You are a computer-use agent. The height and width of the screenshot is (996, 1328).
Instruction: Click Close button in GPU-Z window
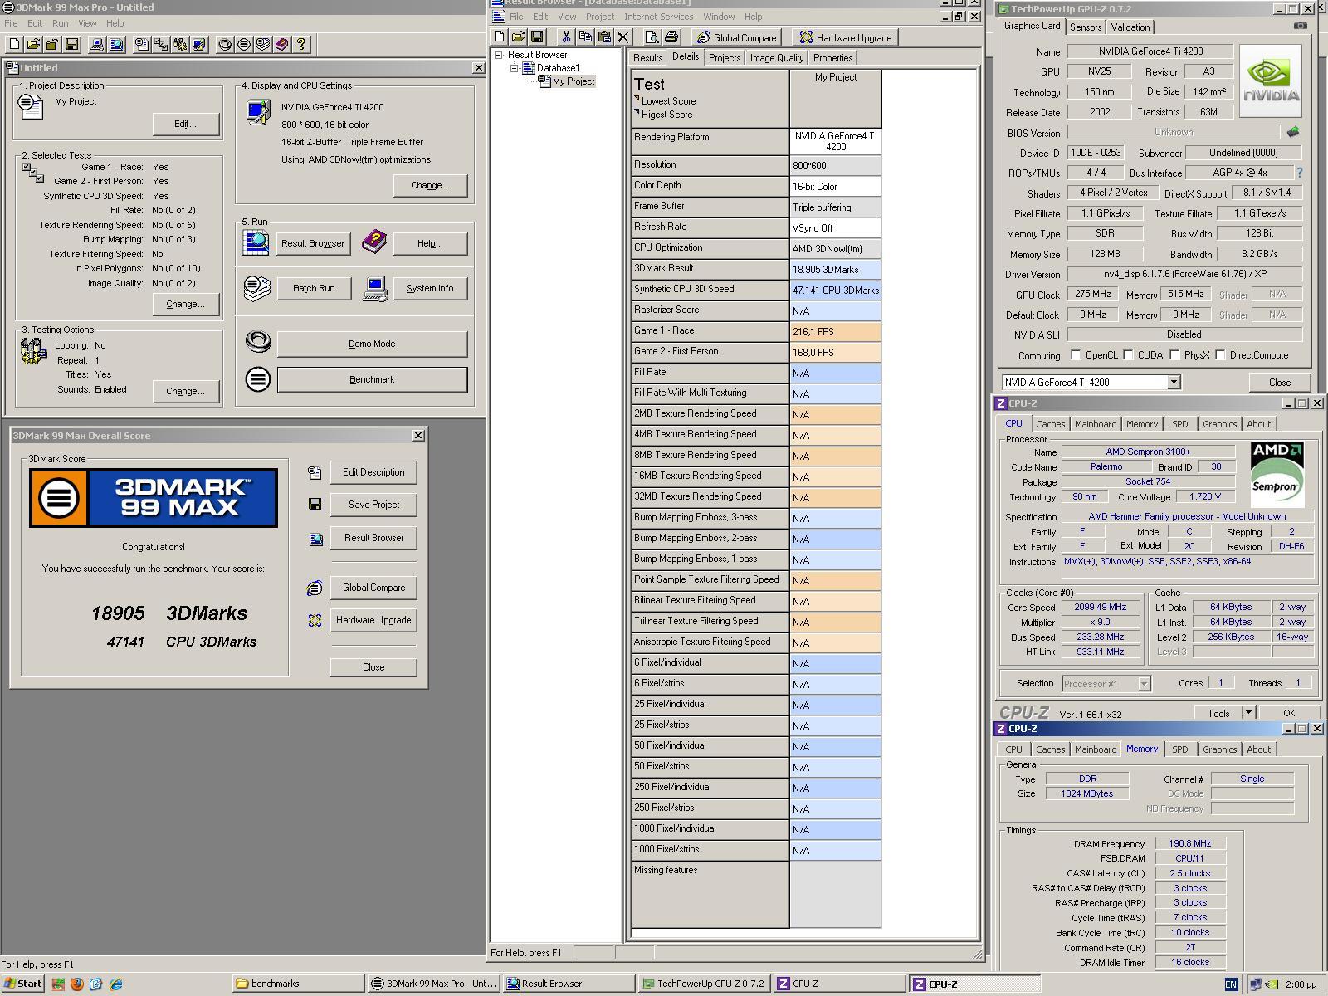pos(1279,383)
